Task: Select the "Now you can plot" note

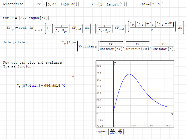Action: click(x=32, y=64)
